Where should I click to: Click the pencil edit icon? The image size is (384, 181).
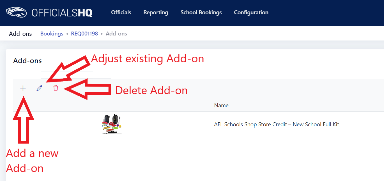click(39, 88)
